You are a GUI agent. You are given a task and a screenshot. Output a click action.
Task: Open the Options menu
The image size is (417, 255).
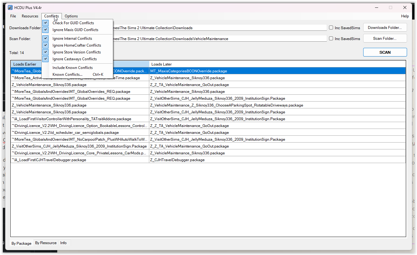coord(71,16)
